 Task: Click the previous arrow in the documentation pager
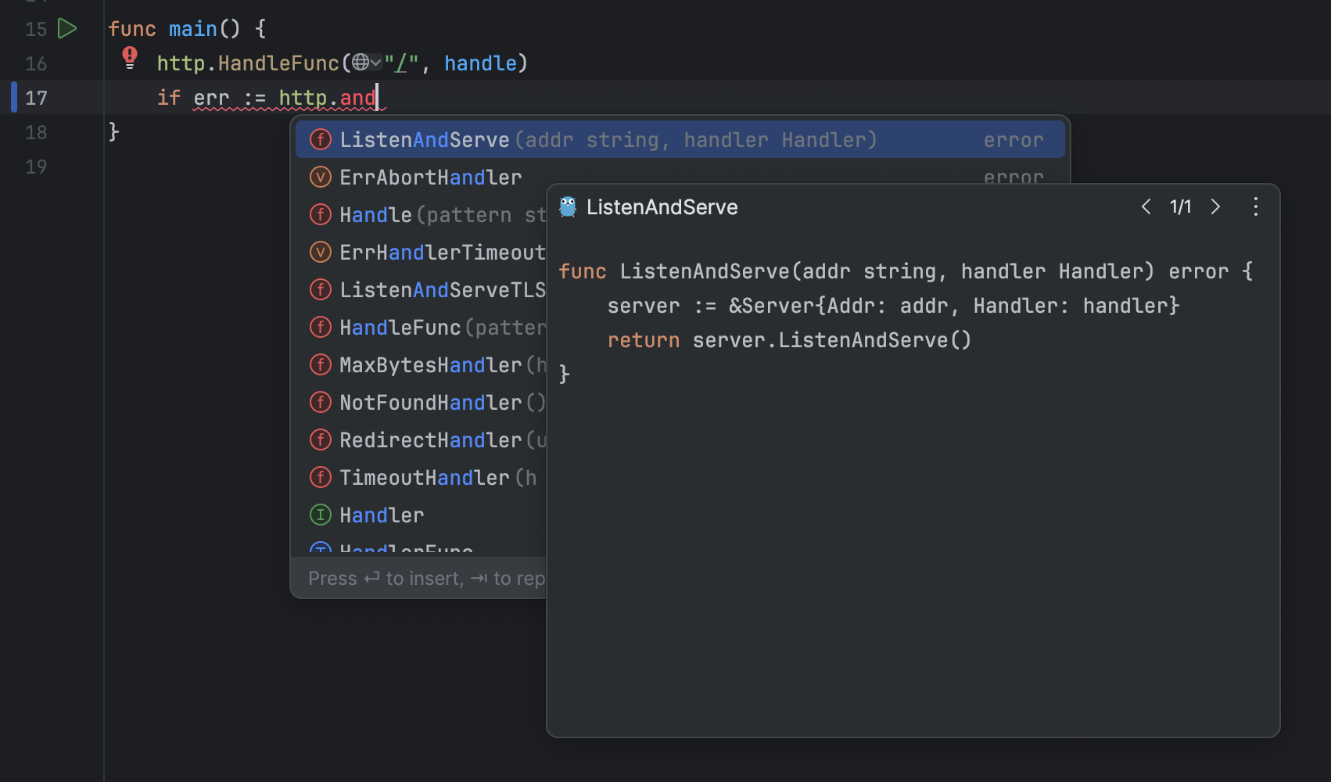tap(1146, 206)
